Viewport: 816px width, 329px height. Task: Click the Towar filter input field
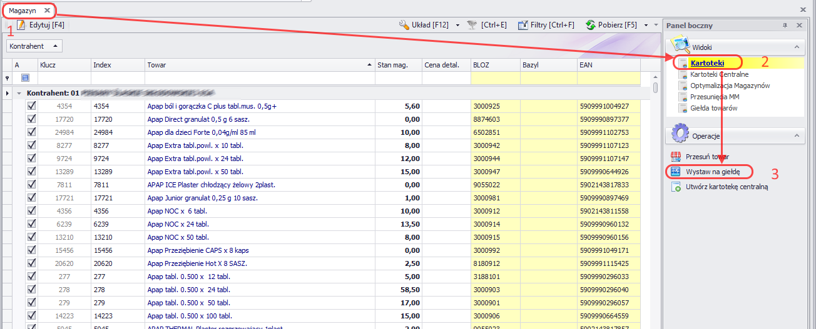click(x=259, y=78)
